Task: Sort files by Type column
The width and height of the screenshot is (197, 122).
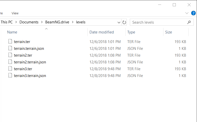Action: click(131, 32)
